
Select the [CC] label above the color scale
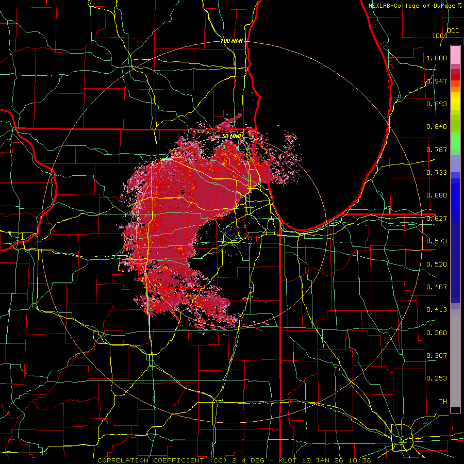(x=440, y=36)
